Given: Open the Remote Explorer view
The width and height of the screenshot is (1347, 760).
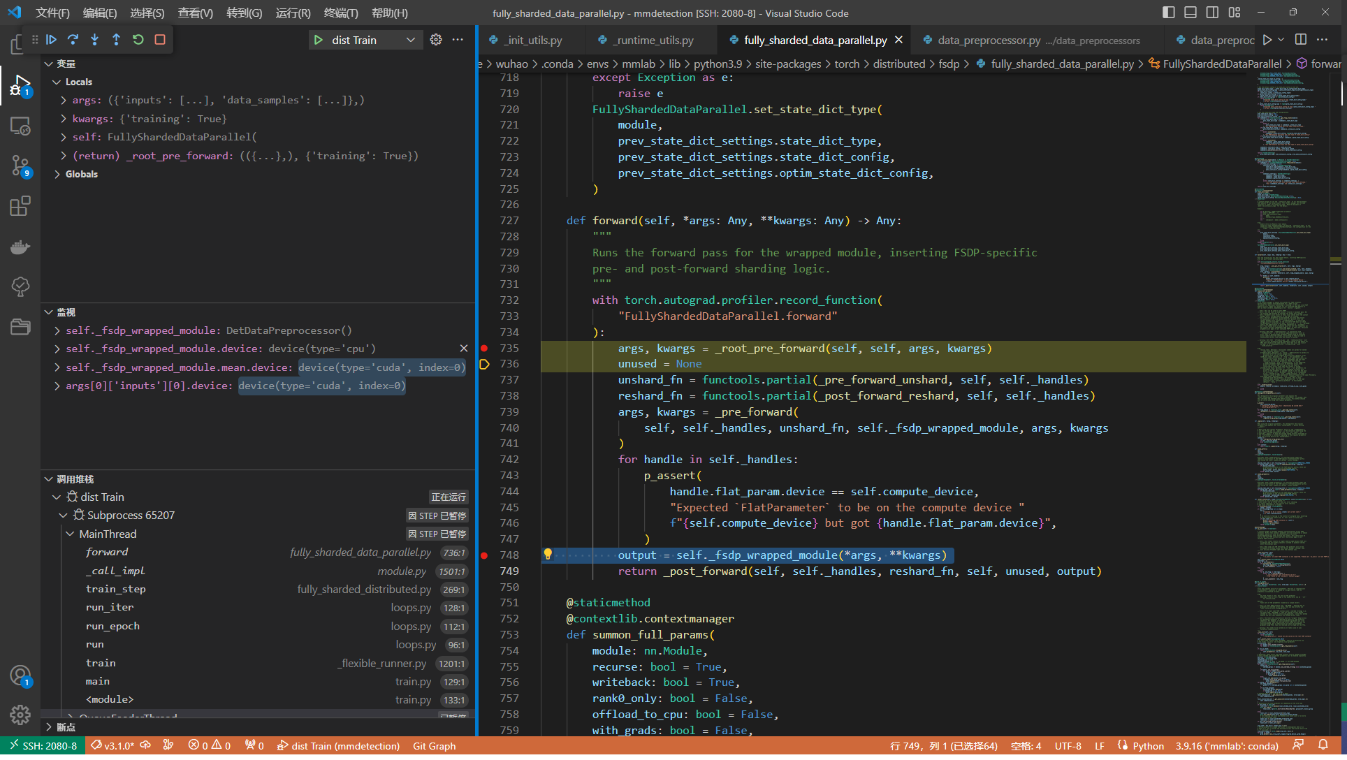Looking at the screenshot, I should pyautogui.click(x=20, y=126).
